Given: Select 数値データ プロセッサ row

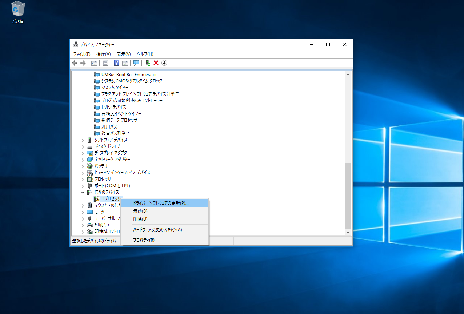Looking at the screenshot, I should [x=119, y=120].
